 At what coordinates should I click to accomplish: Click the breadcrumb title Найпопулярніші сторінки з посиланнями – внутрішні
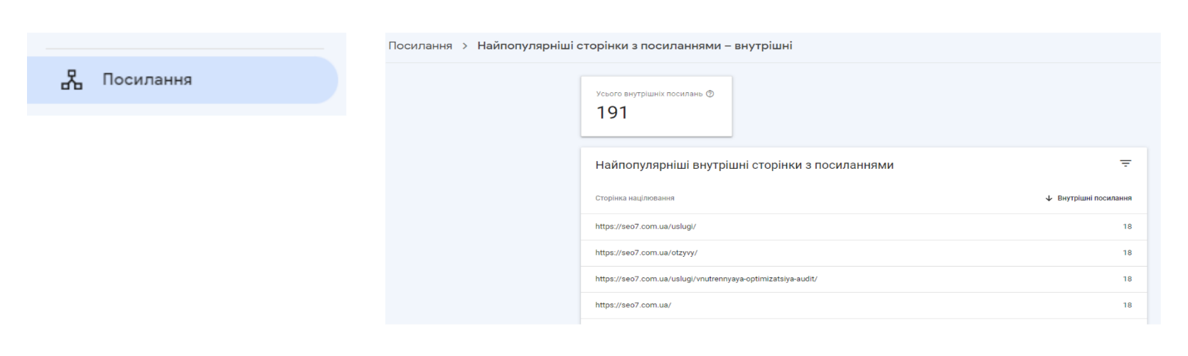tap(634, 46)
